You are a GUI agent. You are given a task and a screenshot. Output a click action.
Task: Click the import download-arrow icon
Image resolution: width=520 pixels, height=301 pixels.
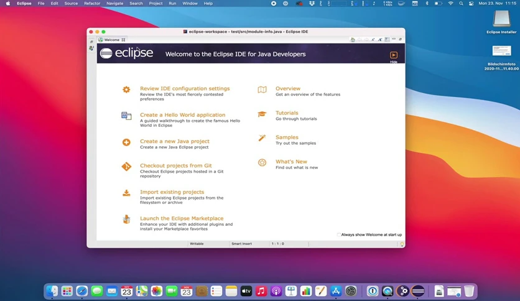click(x=126, y=193)
